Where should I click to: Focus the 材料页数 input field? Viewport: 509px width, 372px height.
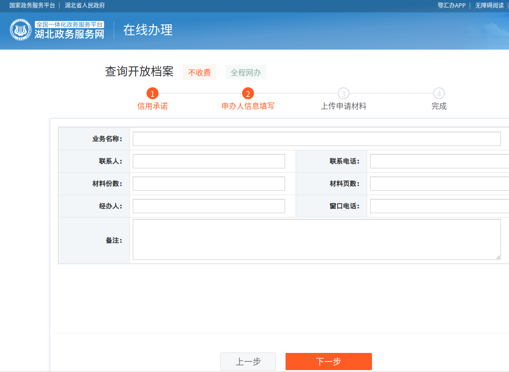point(438,184)
